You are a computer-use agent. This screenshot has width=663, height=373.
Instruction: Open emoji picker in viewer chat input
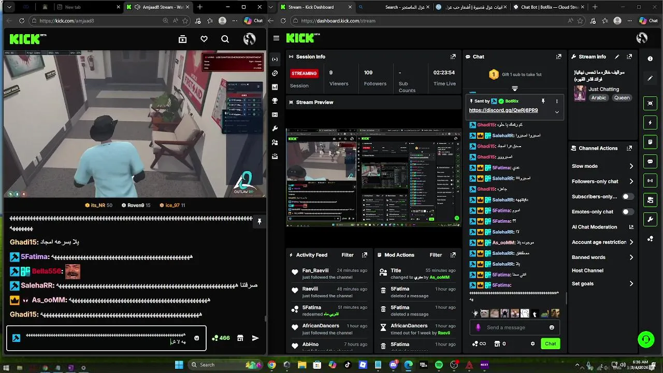pos(196,338)
